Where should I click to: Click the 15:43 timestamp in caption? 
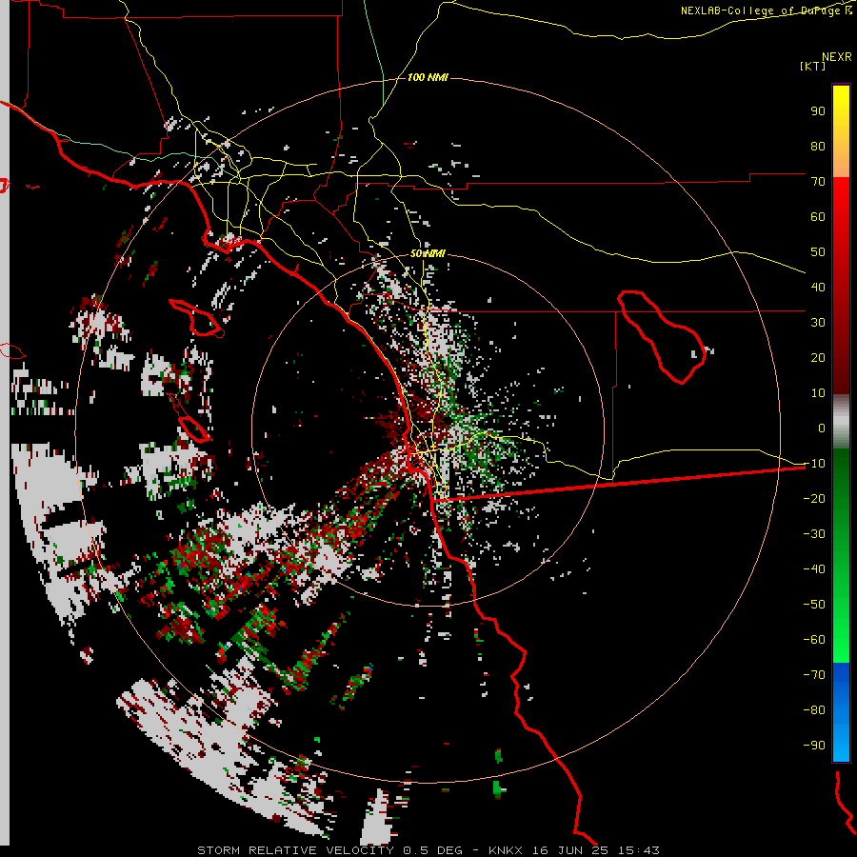[x=639, y=850]
